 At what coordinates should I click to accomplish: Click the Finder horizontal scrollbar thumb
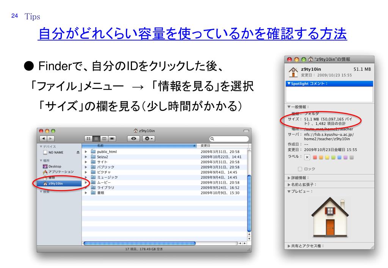tap(140, 243)
